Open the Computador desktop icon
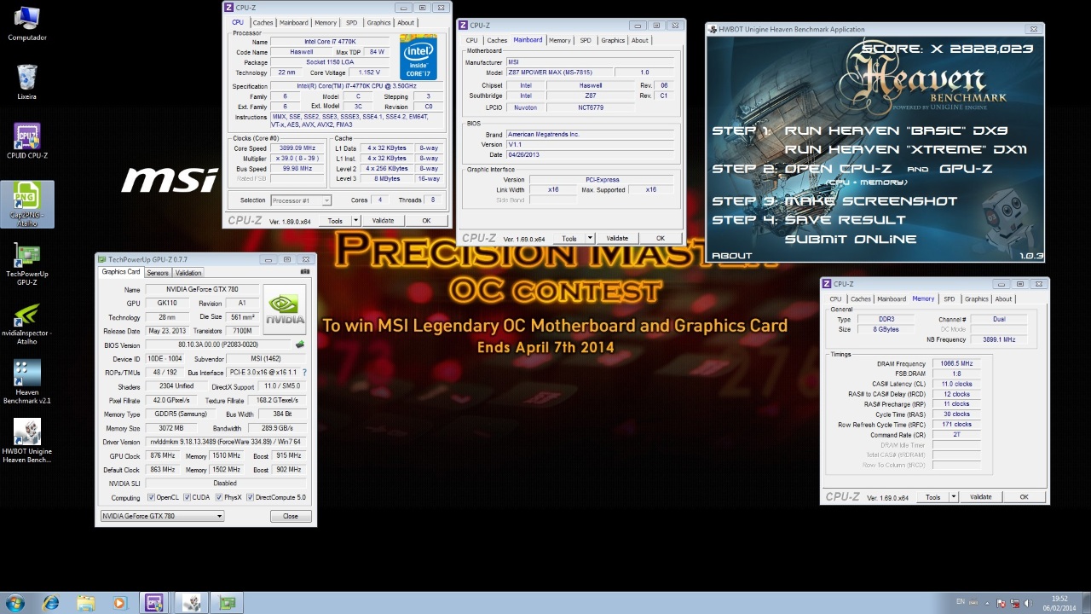Viewport: 1091px width, 614px height. 27,24
